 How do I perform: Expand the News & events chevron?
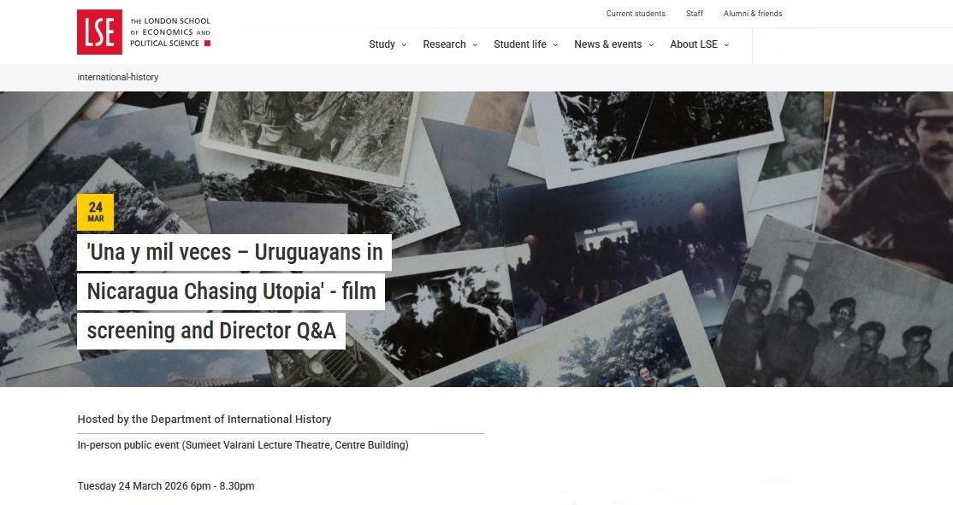(x=651, y=45)
